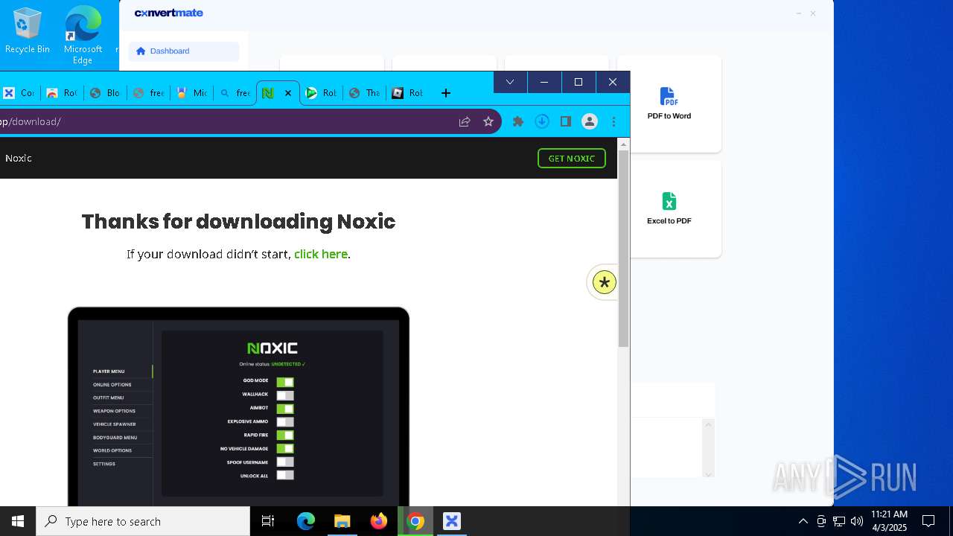
Task: Open Microsoft Edge from the taskbar
Action: 306,521
